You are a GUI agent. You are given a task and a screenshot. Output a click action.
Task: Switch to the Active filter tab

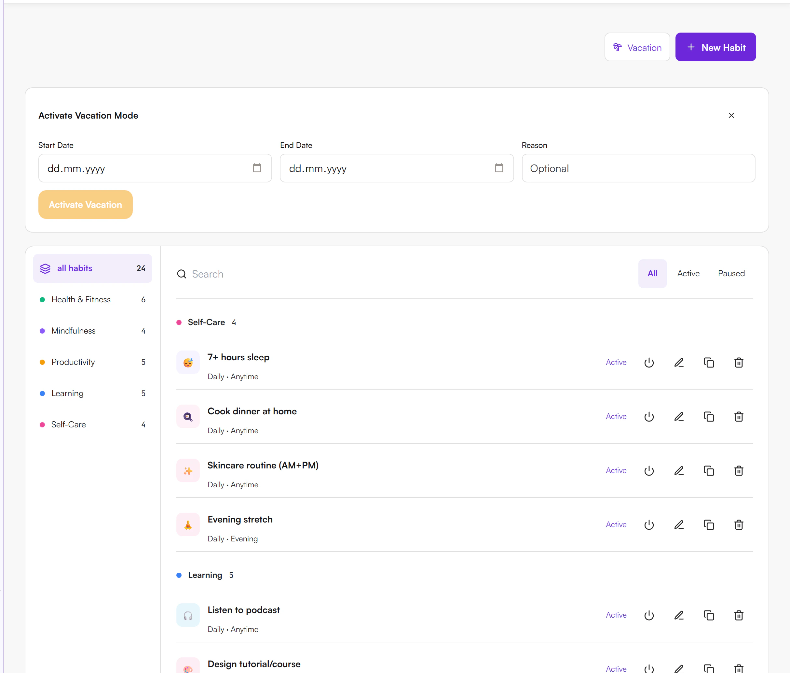coord(688,274)
